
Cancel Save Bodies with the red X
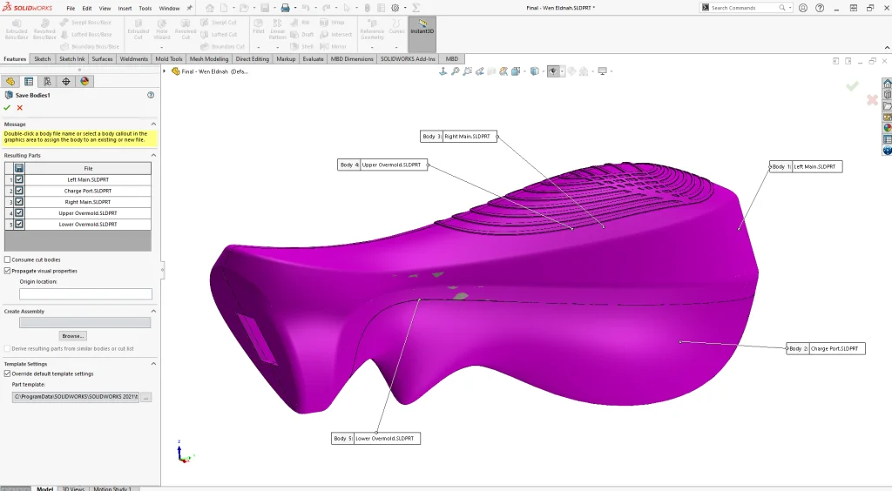coord(19,107)
